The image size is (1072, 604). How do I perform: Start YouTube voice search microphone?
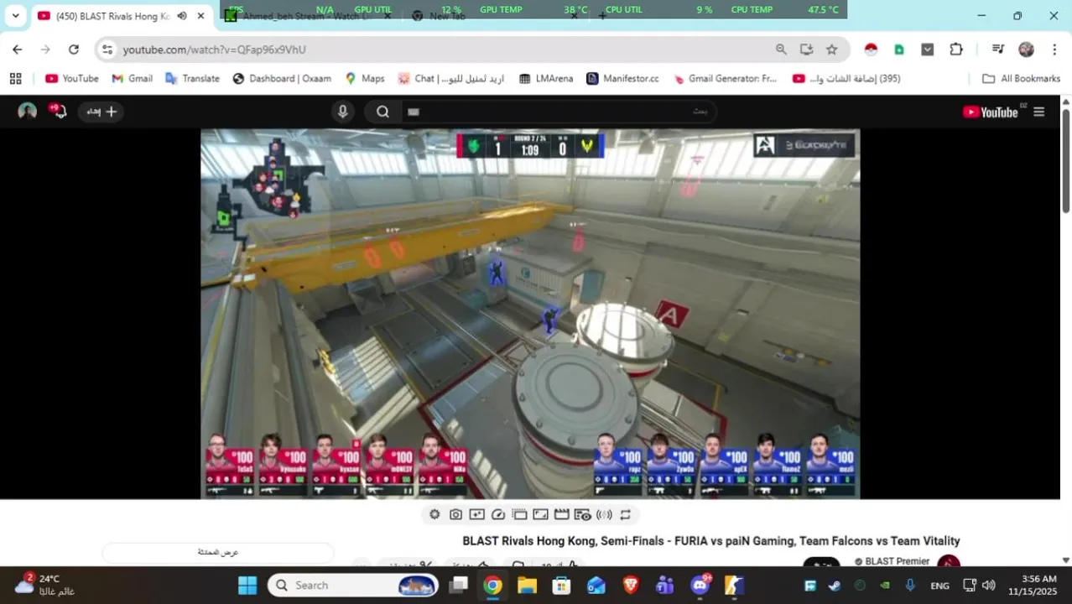coord(342,112)
